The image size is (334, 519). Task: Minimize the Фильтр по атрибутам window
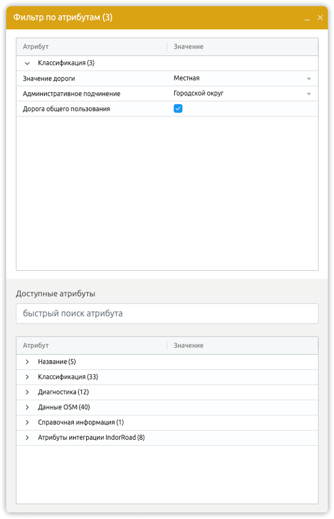point(307,18)
